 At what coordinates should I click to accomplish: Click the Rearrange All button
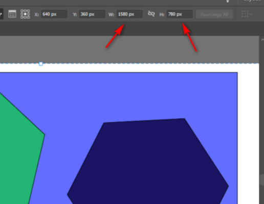[x=214, y=14]
